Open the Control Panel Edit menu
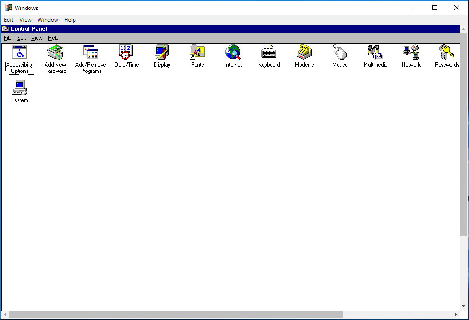 [21, 38]
